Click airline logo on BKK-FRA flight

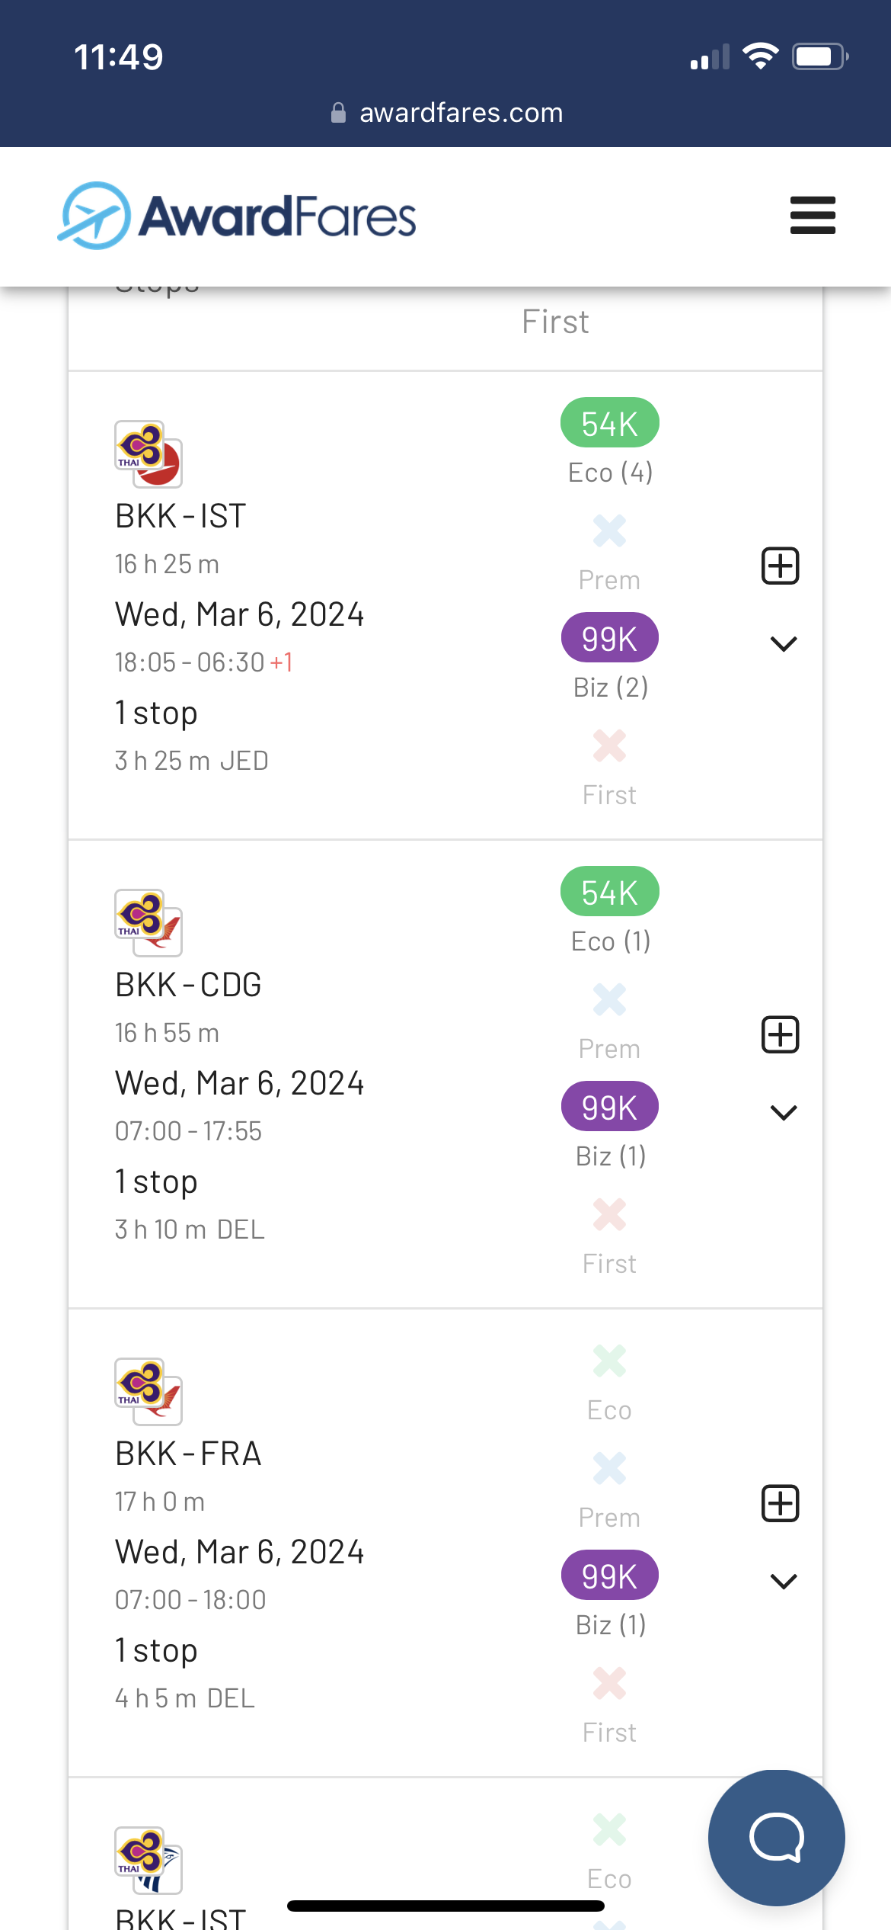148,1390
